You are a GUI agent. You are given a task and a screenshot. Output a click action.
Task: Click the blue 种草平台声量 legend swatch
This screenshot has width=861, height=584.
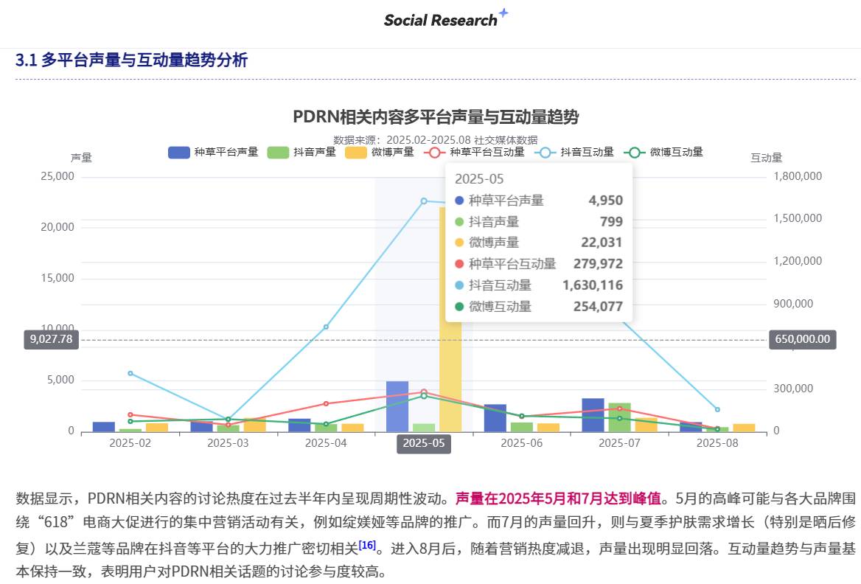pos(179,153)
